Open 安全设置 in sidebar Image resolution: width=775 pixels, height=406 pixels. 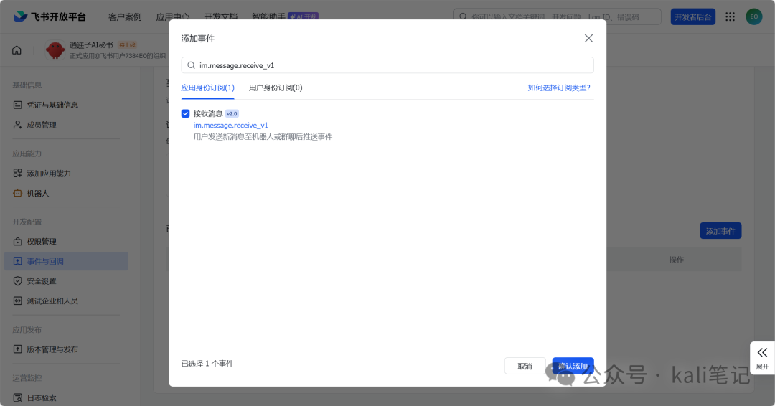[x=42, y=281]
